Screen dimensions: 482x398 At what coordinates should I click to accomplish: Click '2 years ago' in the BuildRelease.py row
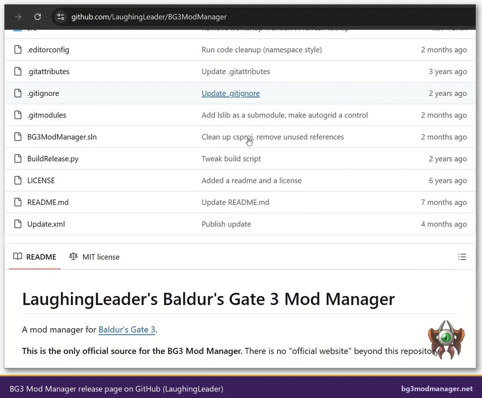448,159
